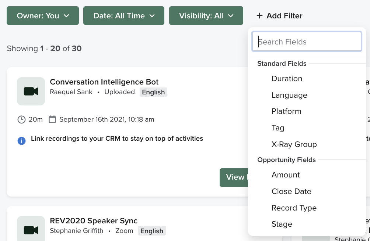Click inside the Search Fields input box
The width and height of the screenshot is (370, 241).
point(307,41)
